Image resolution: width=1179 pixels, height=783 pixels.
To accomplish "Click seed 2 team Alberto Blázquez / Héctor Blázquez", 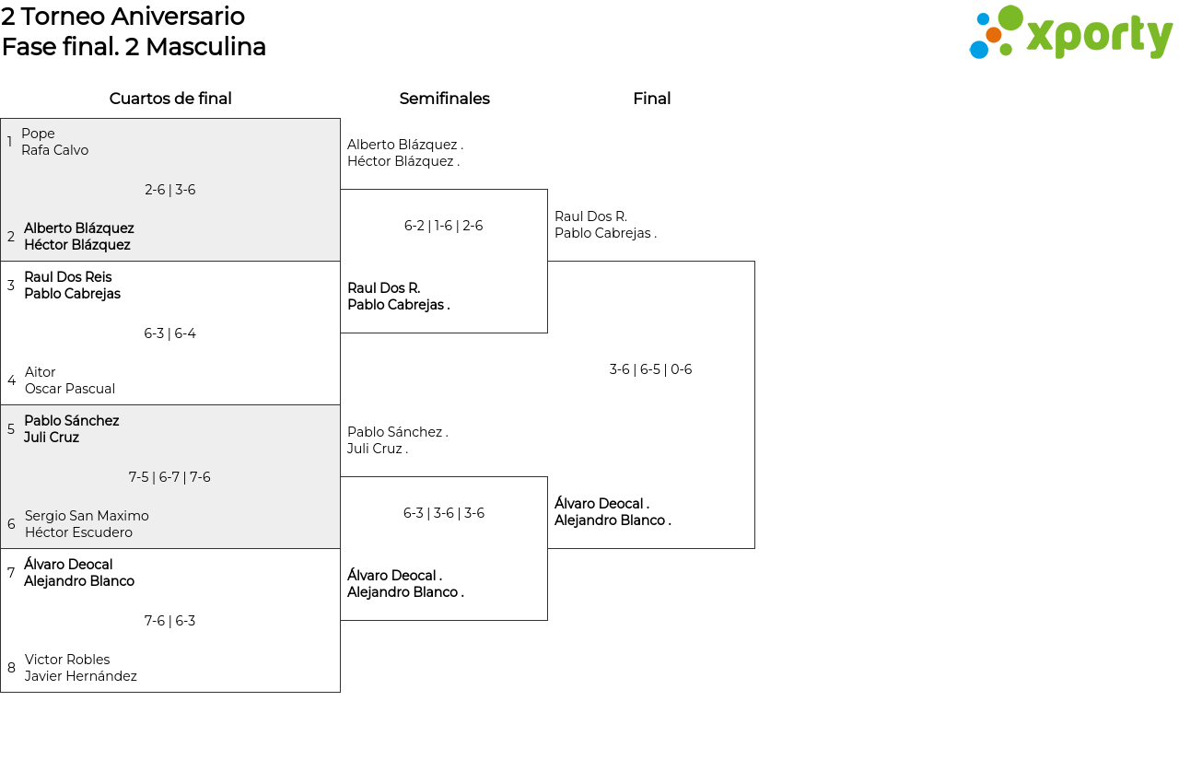I will [79, 237].
